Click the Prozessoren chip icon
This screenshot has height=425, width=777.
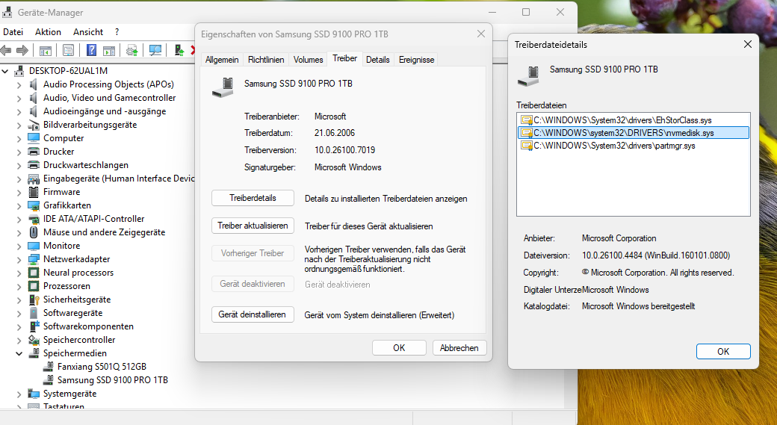pos(33,286)
